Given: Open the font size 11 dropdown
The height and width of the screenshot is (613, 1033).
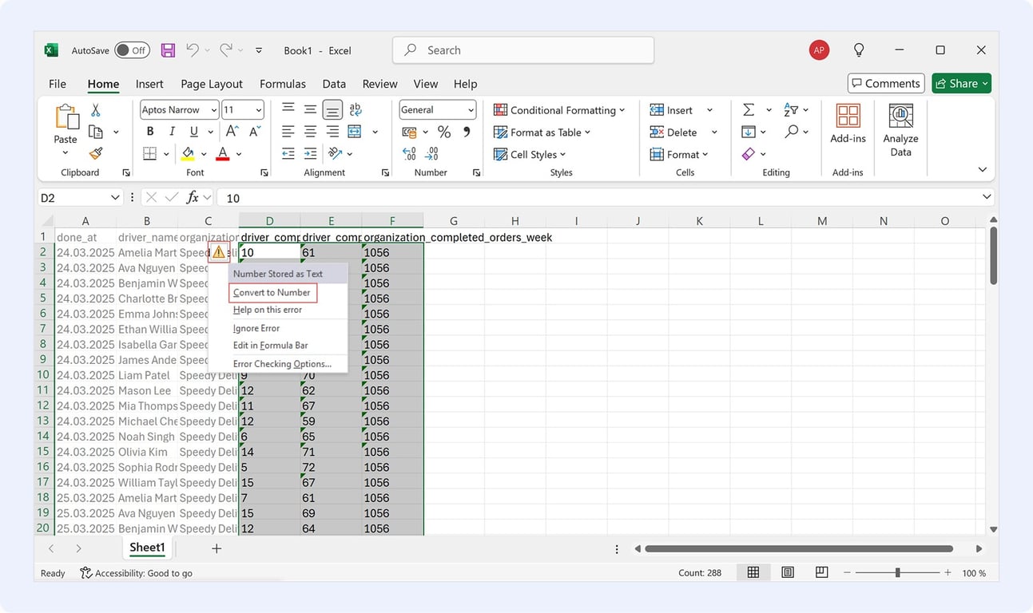Looking at the screenshot, I should 259,110.
